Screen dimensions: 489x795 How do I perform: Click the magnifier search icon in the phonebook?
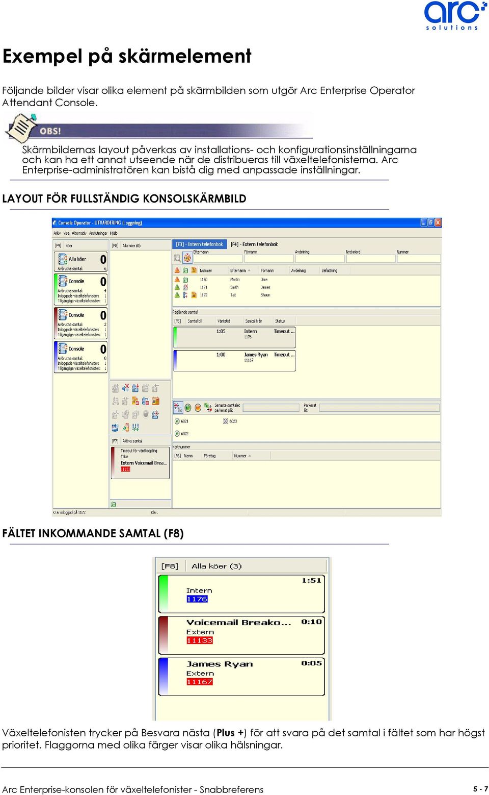[x=177, y=258]
